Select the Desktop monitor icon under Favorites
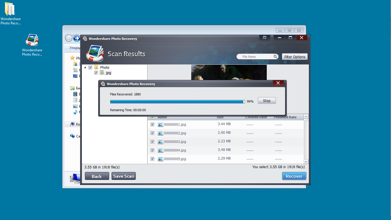The image size is (391, 220). [x=75, y=76]
